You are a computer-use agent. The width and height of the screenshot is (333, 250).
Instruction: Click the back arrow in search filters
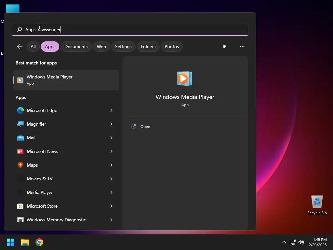point(20,46)
